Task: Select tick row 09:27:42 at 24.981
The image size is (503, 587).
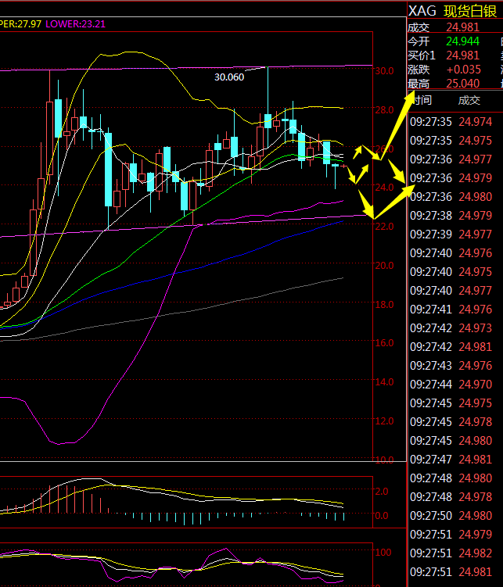Action: 451,347
